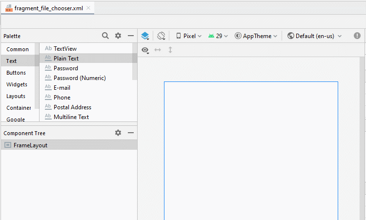Open the orientation for preview menu
This screenshot has width=366, height=220.
pyautogui.click(x=162, y=36)
